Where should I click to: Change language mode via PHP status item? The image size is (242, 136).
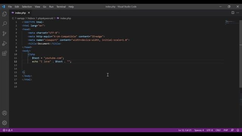pos(226,130)
